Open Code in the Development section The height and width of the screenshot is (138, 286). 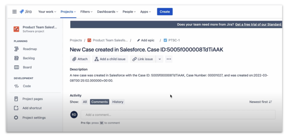27,86
